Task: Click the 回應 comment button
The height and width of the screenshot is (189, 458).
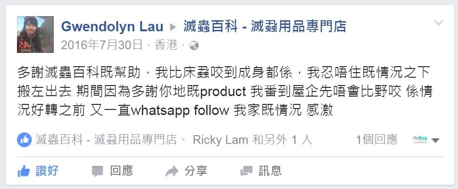Action: pyautogui.click(x=113, y=171)
